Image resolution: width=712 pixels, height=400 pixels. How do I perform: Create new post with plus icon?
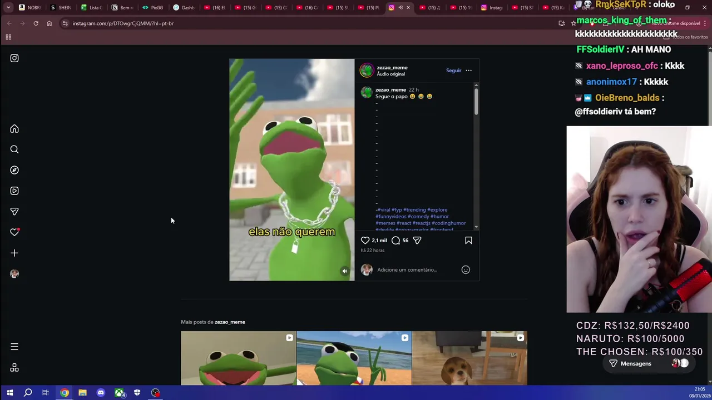[14, 253]
